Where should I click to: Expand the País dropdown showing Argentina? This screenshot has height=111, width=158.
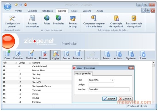(x=112, y=80)
